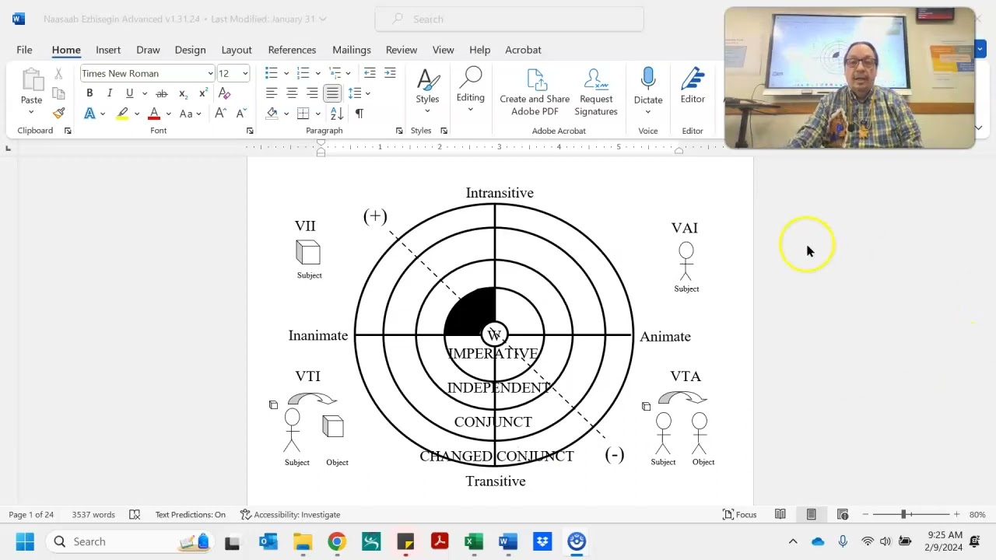Decrease paragraph indent
The height and width of the screenshot is (560, 996).
(370, 73)
